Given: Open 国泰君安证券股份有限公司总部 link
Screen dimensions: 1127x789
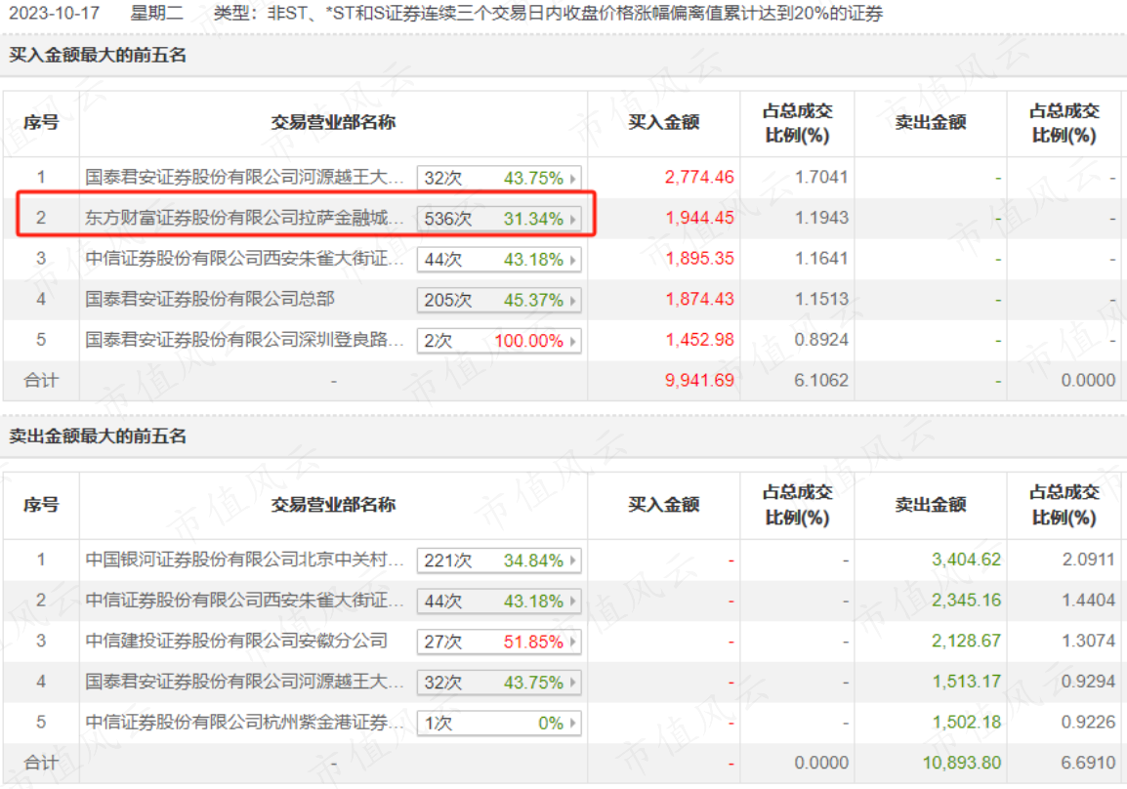Looking at the screenshot, I should click(210, 299).
